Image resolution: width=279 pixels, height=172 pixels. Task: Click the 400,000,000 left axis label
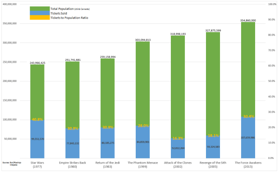coord(10,4)
